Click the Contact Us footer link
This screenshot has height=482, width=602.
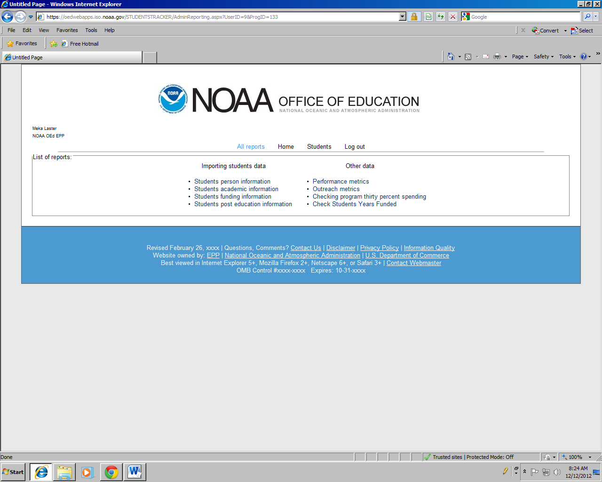click(306, 248)
